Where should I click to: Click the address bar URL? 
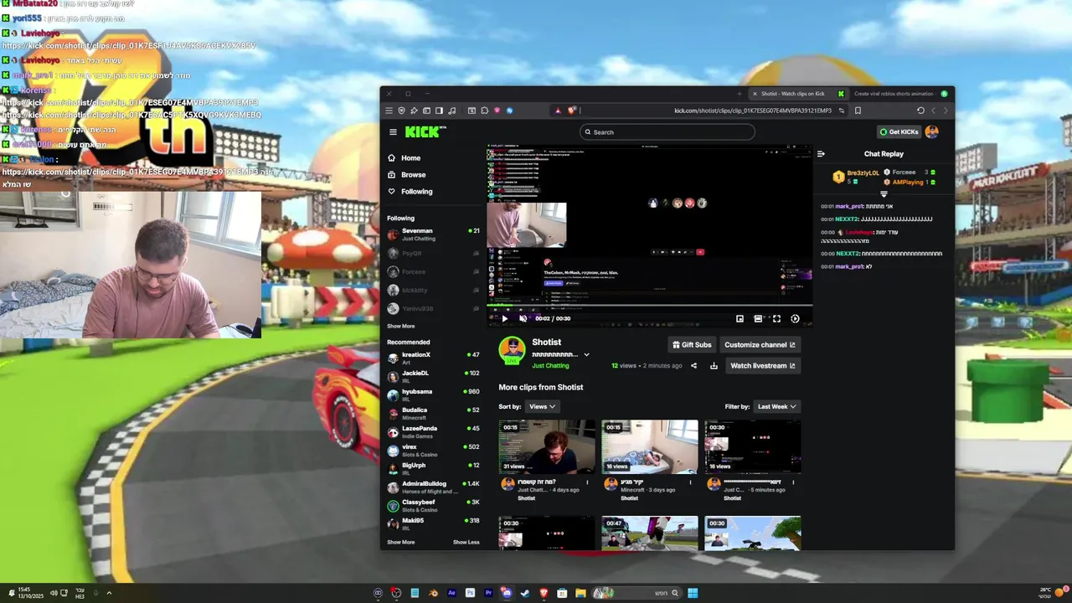(x=753, y=111)
